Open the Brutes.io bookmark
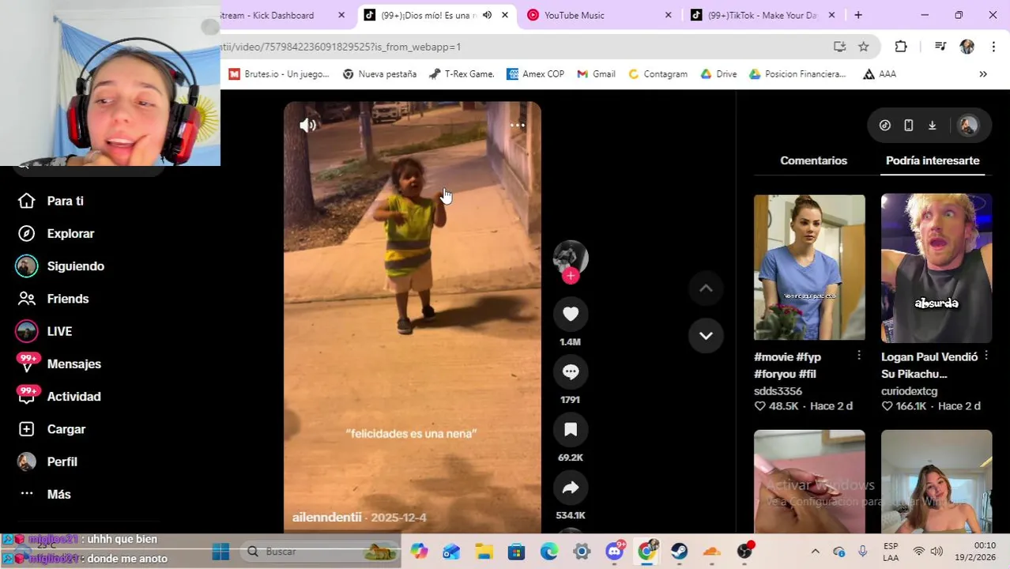Image resolution: width=1010 pixels, height=569 pixels. pos(279,73)
